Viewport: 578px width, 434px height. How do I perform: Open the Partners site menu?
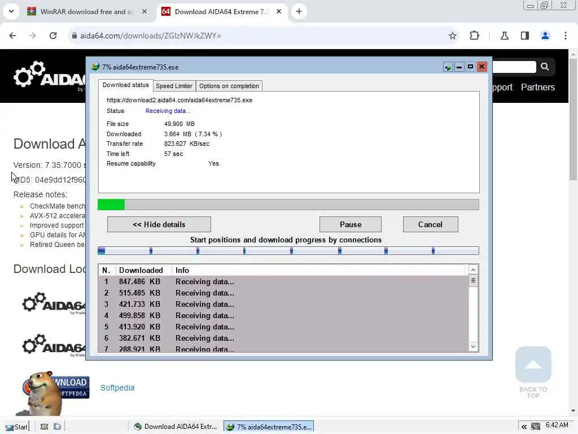538,87
